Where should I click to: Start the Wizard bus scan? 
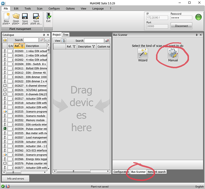[143, 53]
